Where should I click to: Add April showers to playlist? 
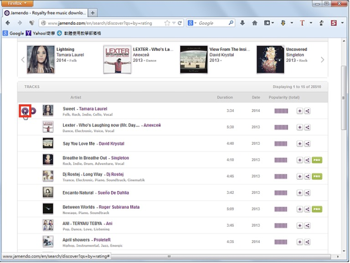pyautogui.click(x=300, y=242)
